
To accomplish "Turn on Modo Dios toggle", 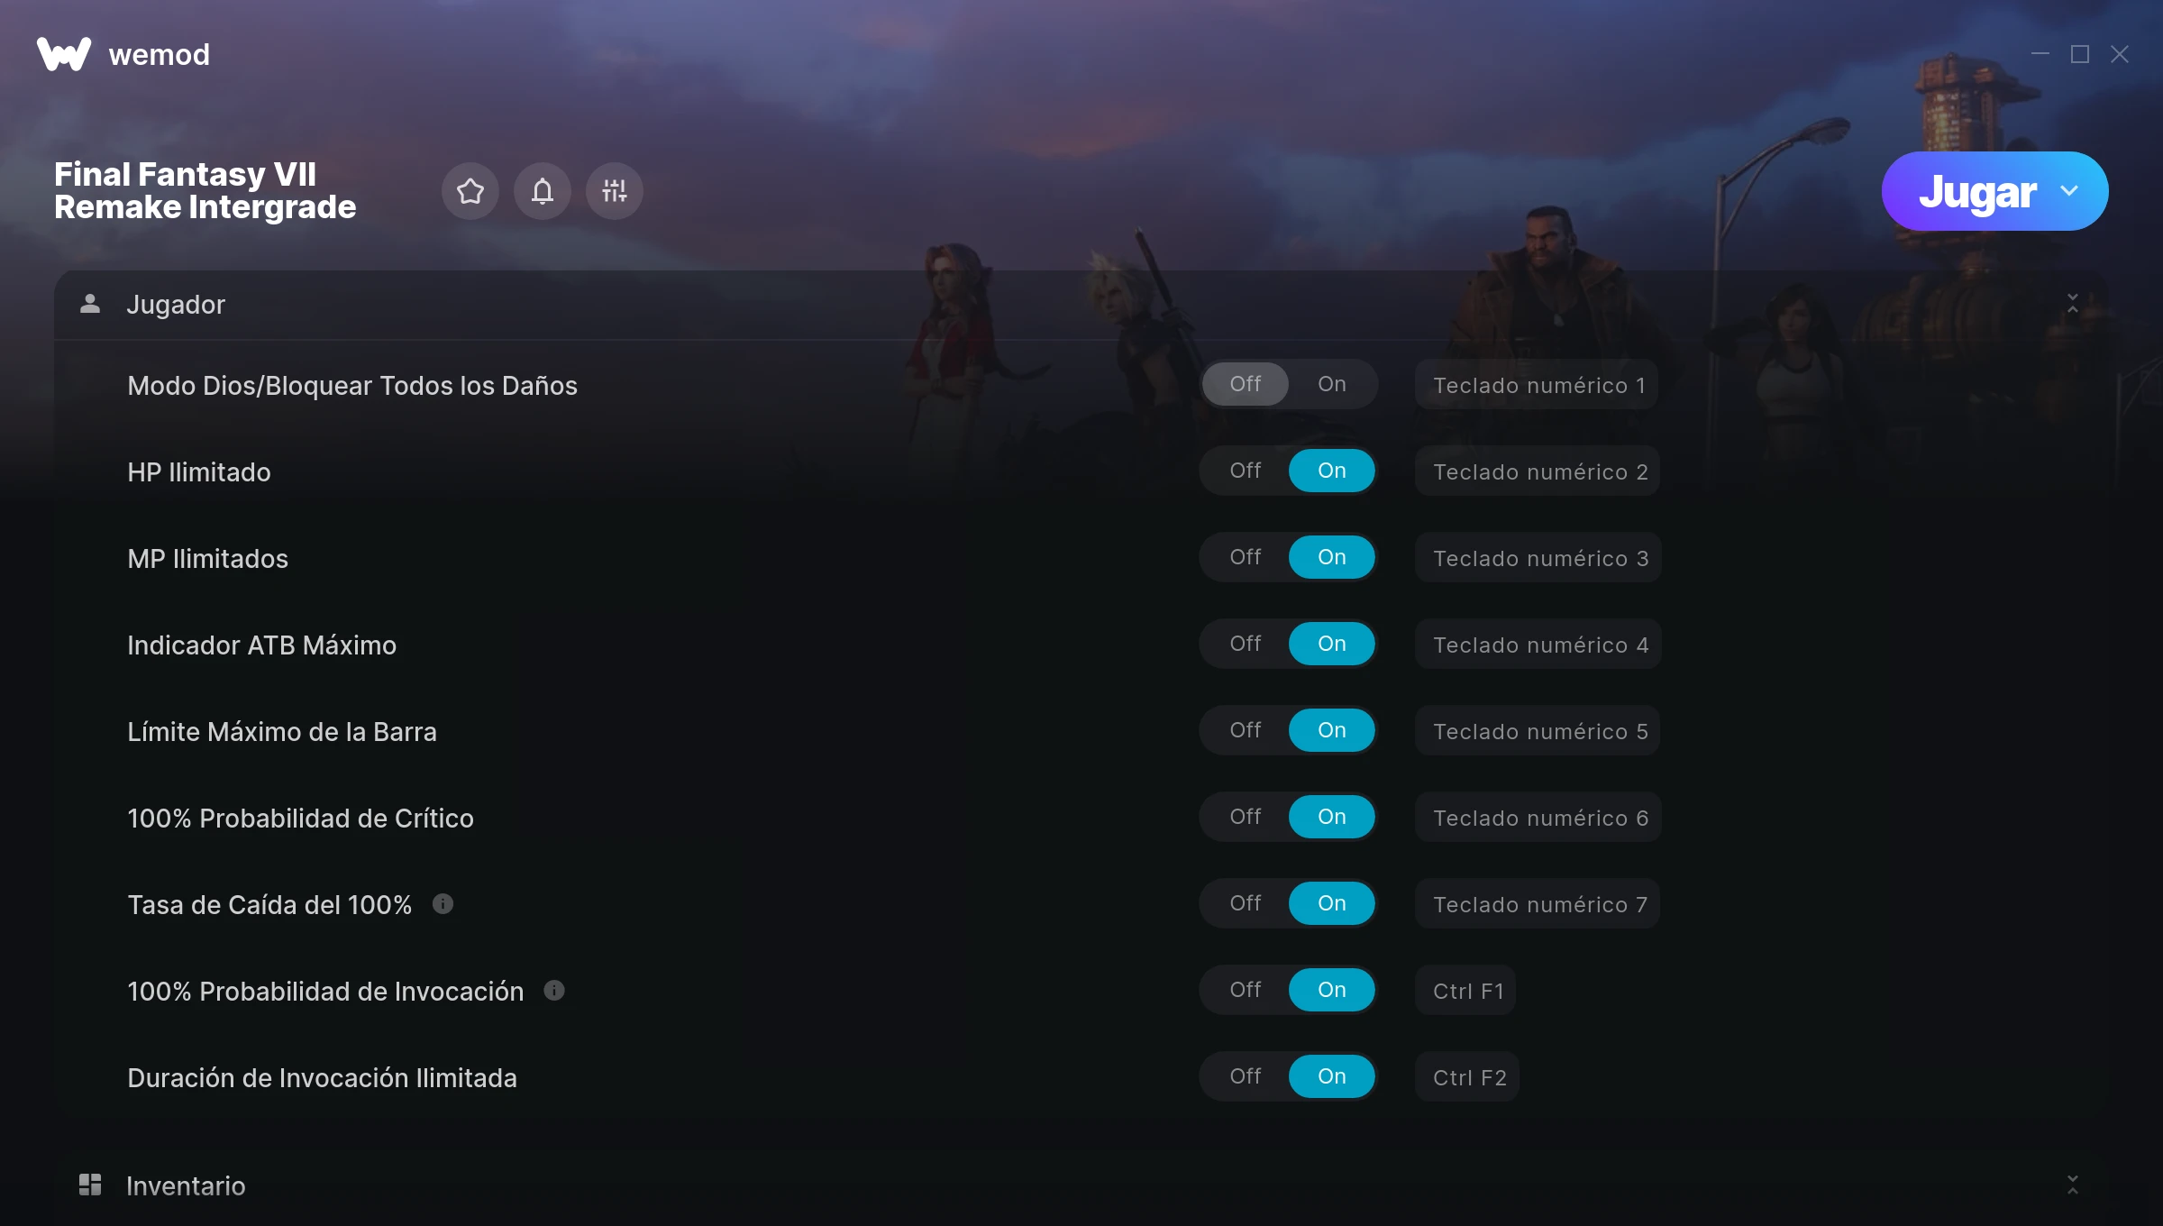I will (1332, 384).
